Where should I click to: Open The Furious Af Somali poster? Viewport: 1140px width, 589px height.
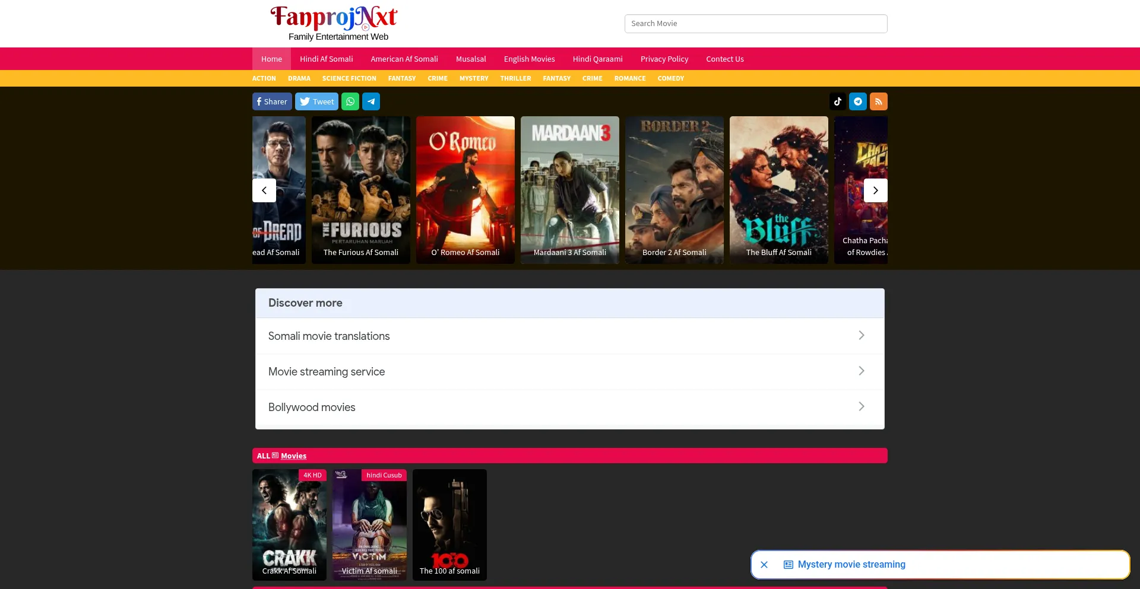click(361, 190)
